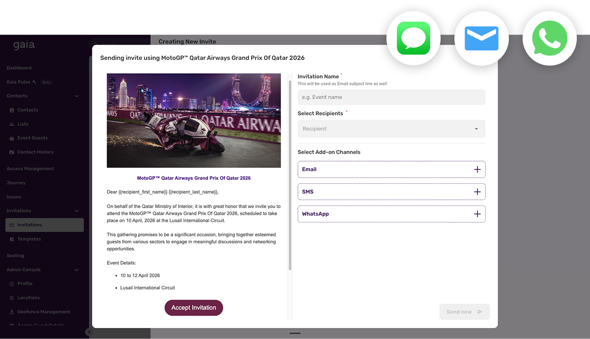This screenshot has width=590, height=339.
Task: Click the plus icon for SMS channel
Action: 477,192
